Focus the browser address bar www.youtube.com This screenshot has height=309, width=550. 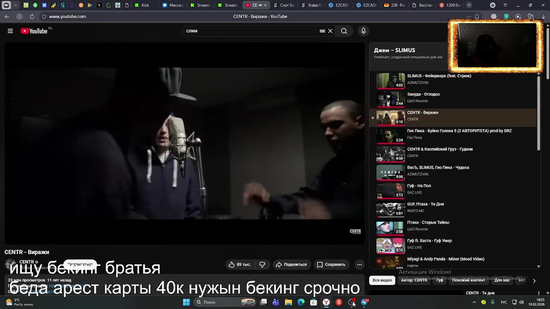tap(67, 16)
